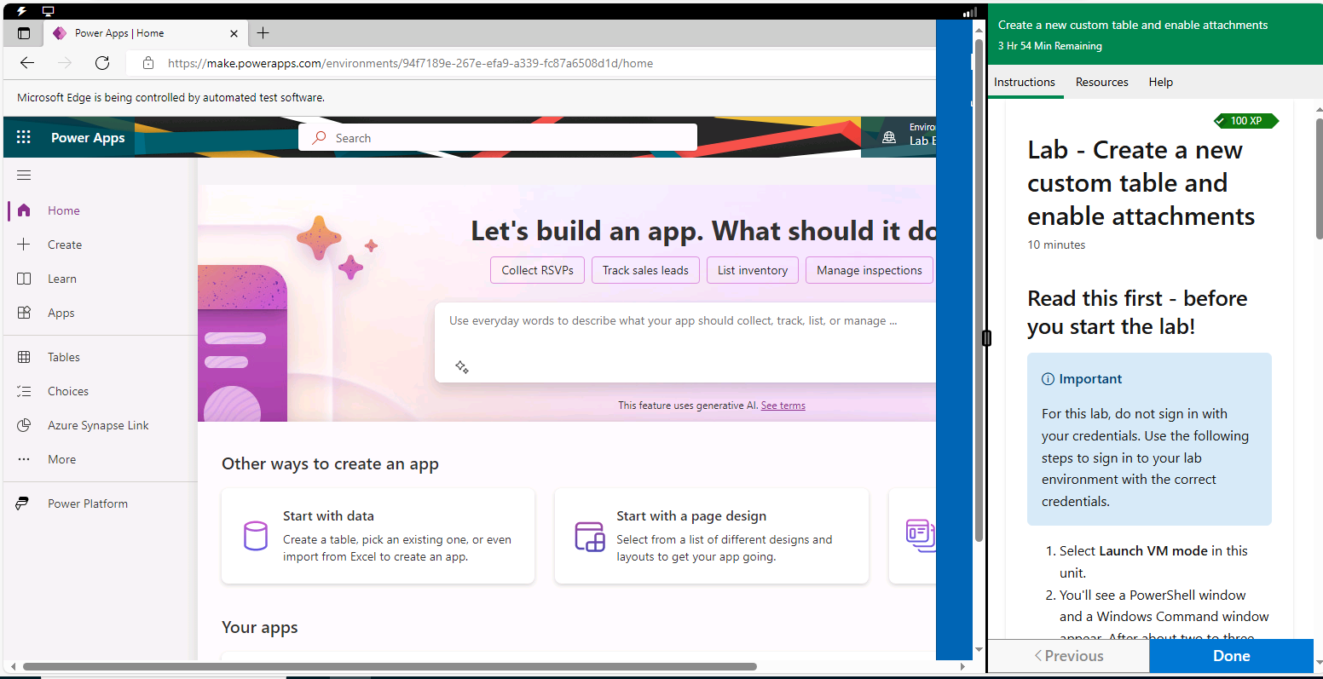Click the Create plus icon

(x=24, y=245)
